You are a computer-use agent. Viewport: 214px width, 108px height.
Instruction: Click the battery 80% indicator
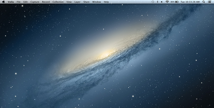pyautogui.click(x=175, y=2)
